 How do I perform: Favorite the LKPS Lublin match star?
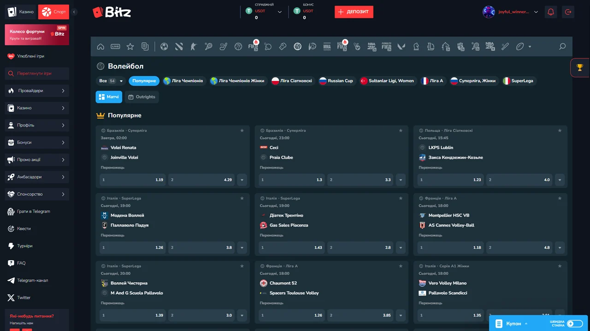tap(560, 131)
